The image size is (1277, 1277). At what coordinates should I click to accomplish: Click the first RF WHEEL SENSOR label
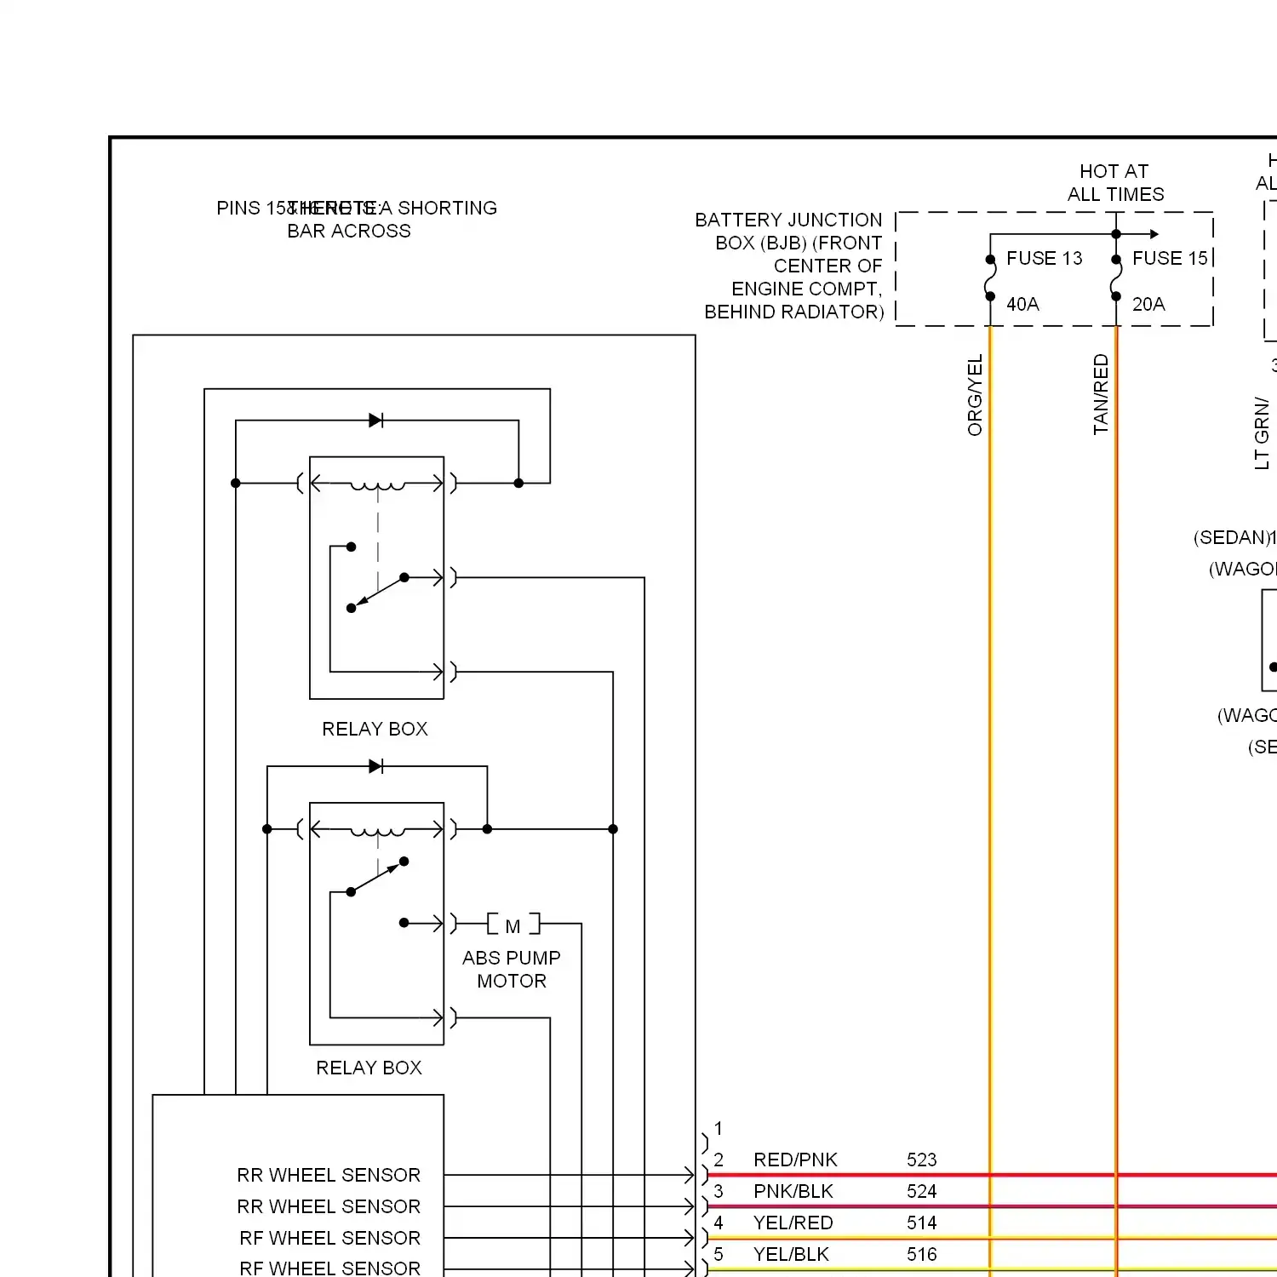click(x=329, y=1238)
